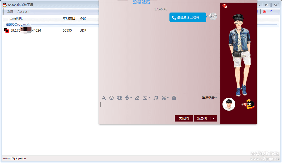Viewport: 282px width, 163px height.
Task: Open the send button dropdown arrow
Action: (214, 118)
